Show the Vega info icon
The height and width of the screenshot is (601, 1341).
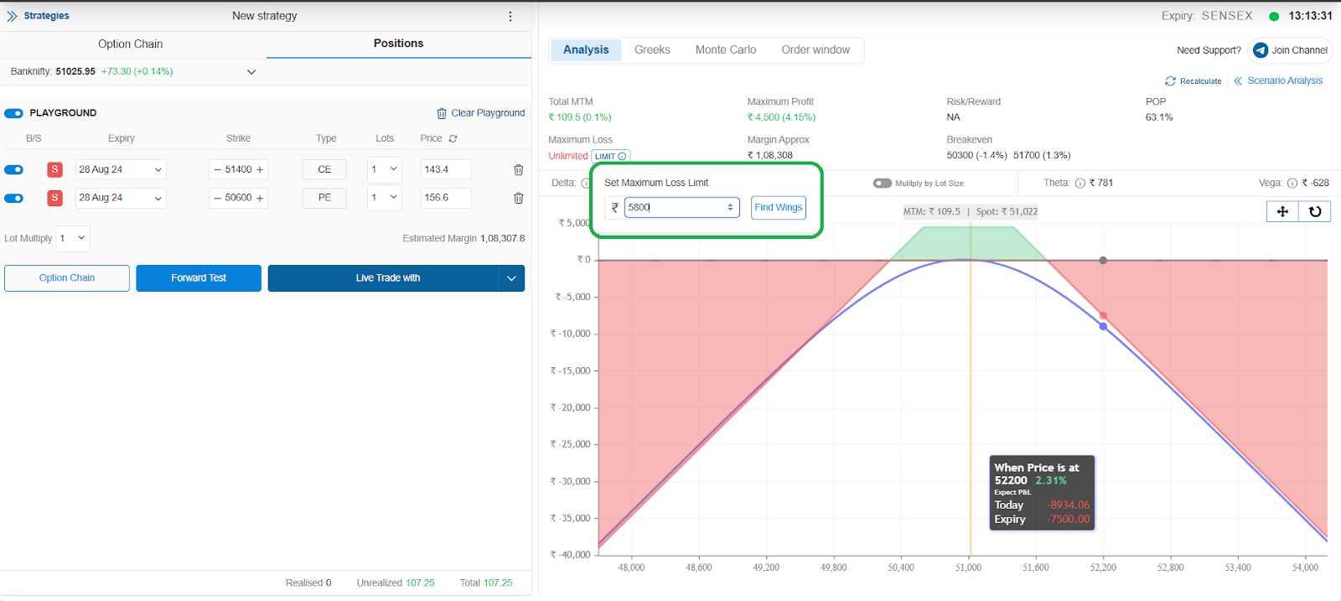(x=1292, y=184)
